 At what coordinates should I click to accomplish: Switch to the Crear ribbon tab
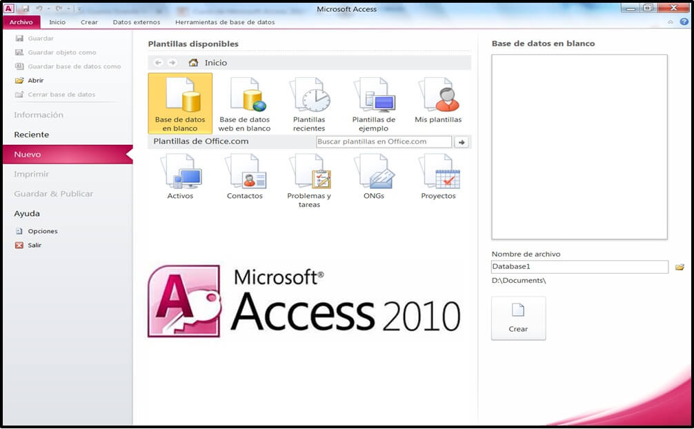coord(89,22)
